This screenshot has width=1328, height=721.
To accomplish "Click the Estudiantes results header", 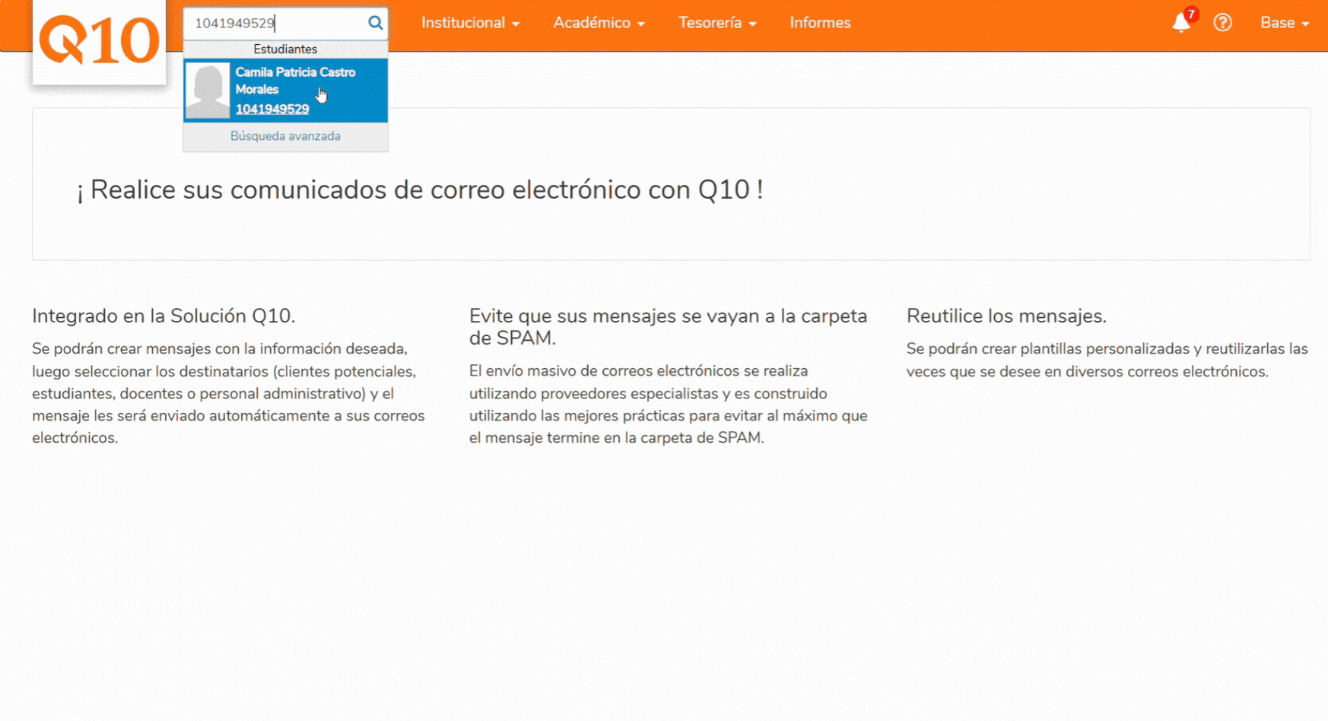I will click(x=285, y=49).
